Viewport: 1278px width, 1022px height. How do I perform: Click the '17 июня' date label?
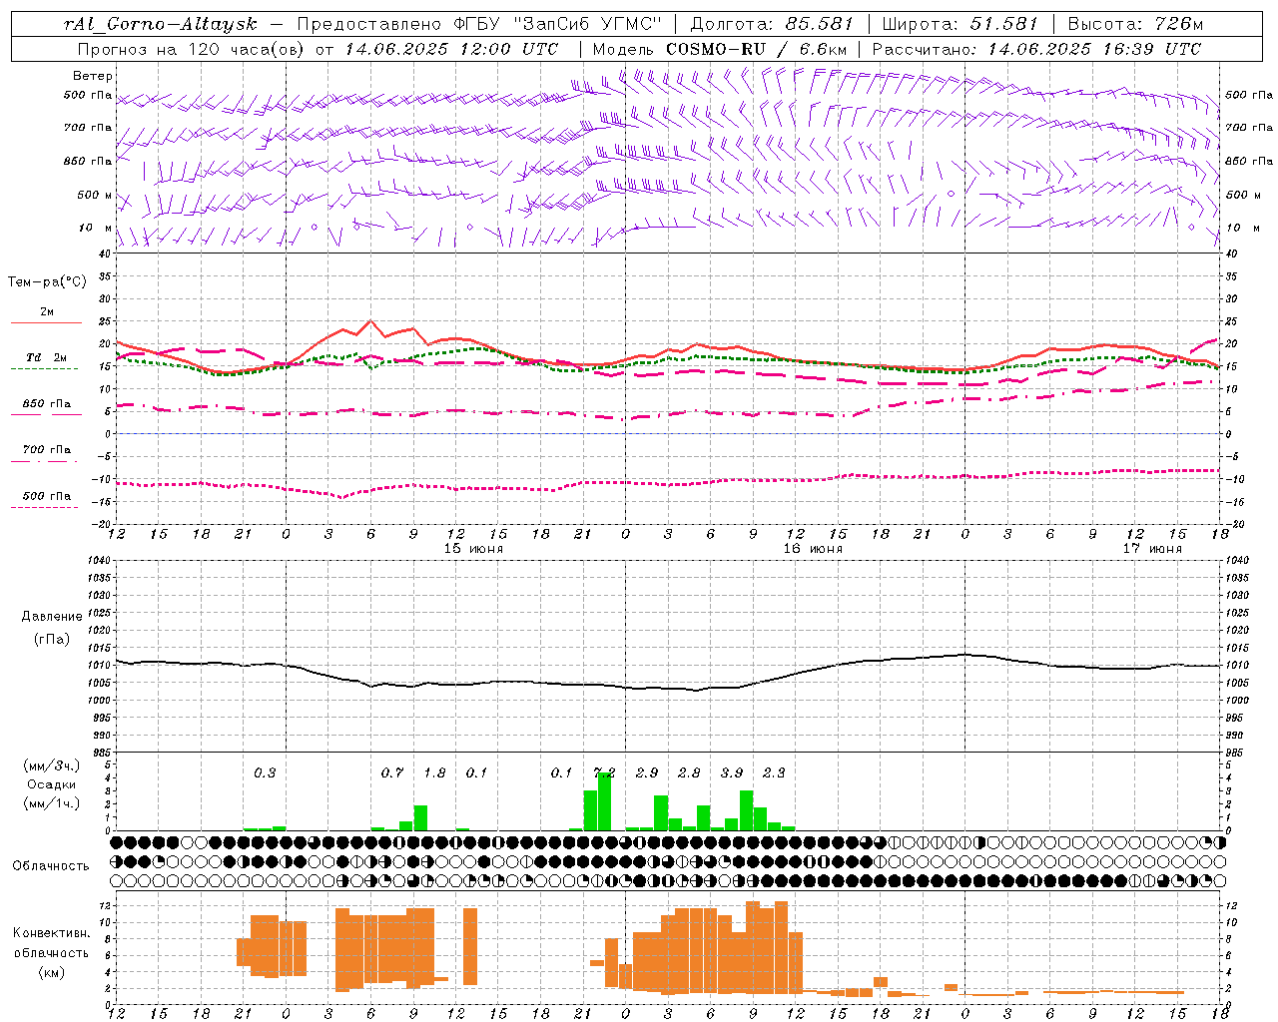[x=1152, y=549]
